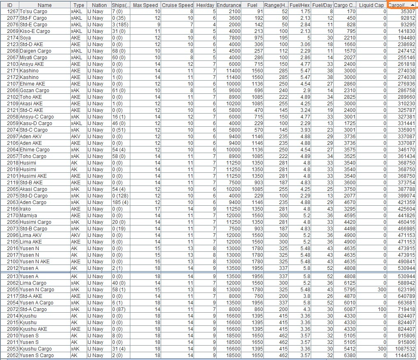
Task: Click the Toho AKE name cell
Action: [x=45, y=97]
